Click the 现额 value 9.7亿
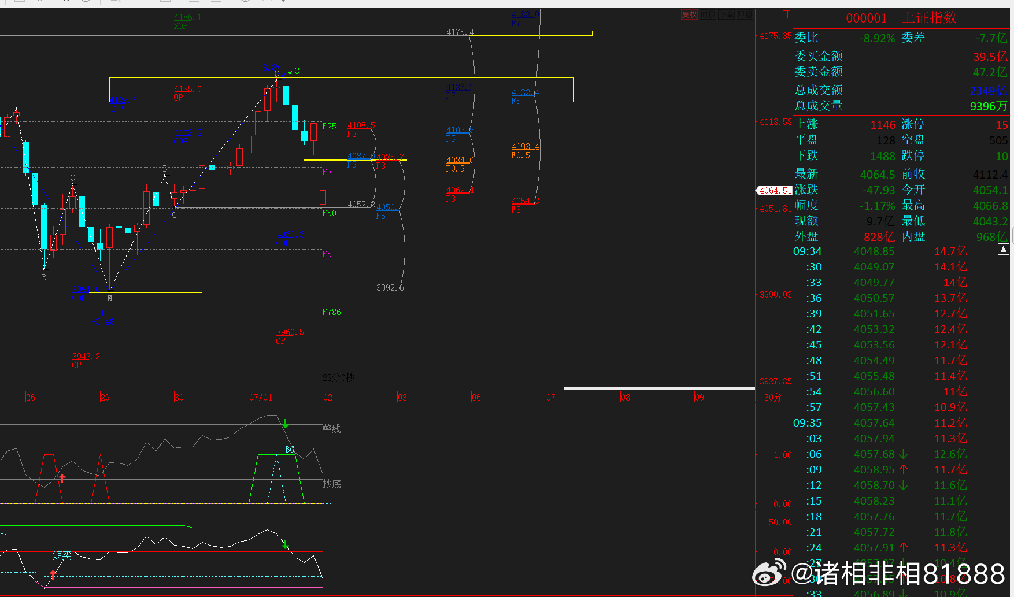Screen dimensions: 1014x597 click(880, 221)
